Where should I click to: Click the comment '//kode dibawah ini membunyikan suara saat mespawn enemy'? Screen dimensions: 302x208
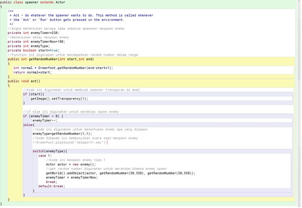click(x=85, y=138)
